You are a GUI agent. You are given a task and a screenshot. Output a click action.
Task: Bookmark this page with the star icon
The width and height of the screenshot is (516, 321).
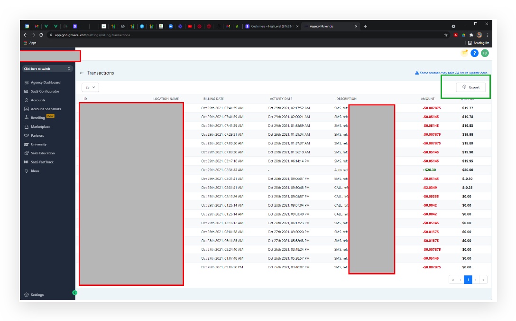446,35
